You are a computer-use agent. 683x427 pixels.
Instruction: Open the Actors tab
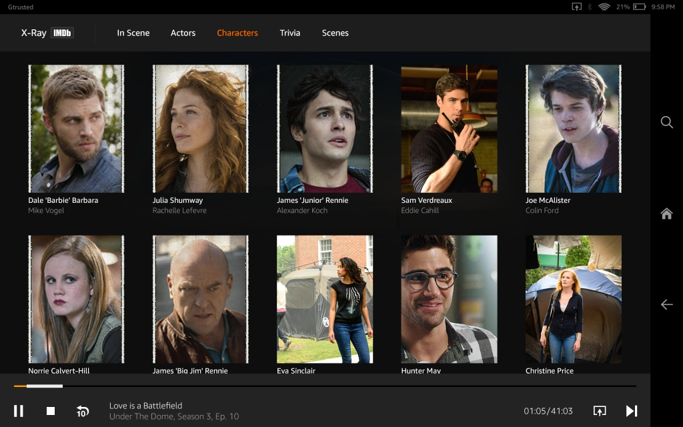pyautogui.click(x=183, y=33)
